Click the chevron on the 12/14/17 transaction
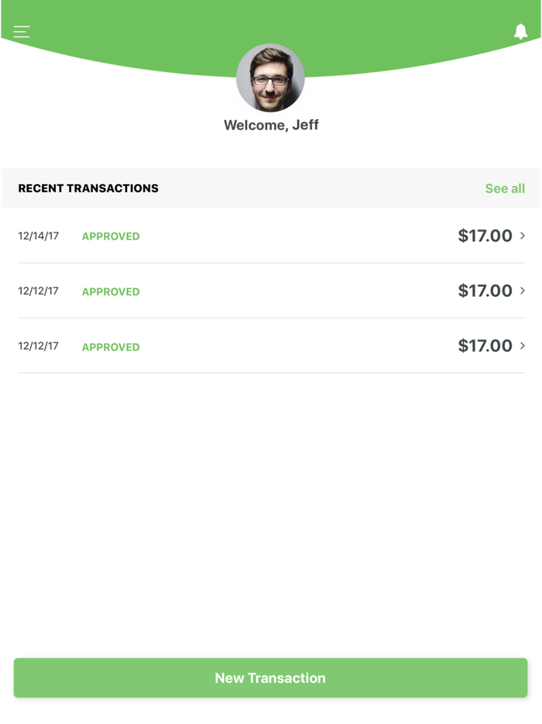542x724 pixels. pyautogui.click(x=523, y=236)
